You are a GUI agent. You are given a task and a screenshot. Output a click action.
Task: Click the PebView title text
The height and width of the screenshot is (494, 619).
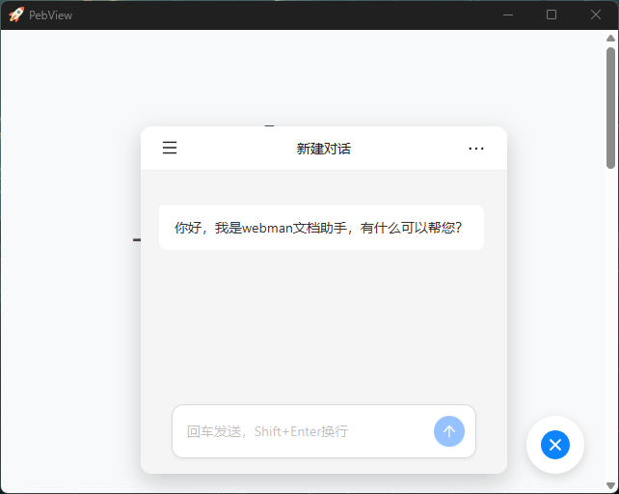(50, 15)
